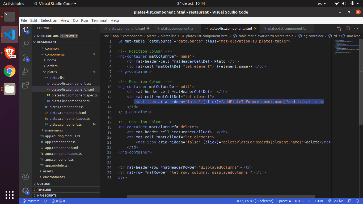This screenshot has height=204, width=363.
Task: Toggle errors and warnings panel in status bar
Action: tap(58, 201)
